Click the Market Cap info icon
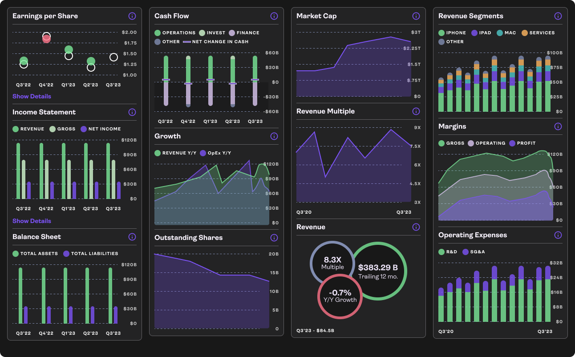Viewport: 575px width, 357px height. point(416,16)
